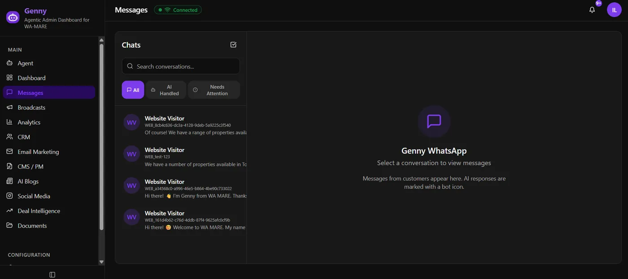This screenshot has height=279, width=628.
Task: Click avatar of WEB_test-123 visitor
Action: pyautogui.click(x=131, y=154)
